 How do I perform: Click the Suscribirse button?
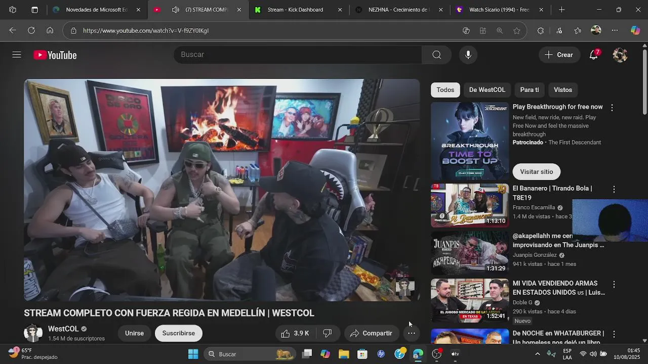[179, 333]
